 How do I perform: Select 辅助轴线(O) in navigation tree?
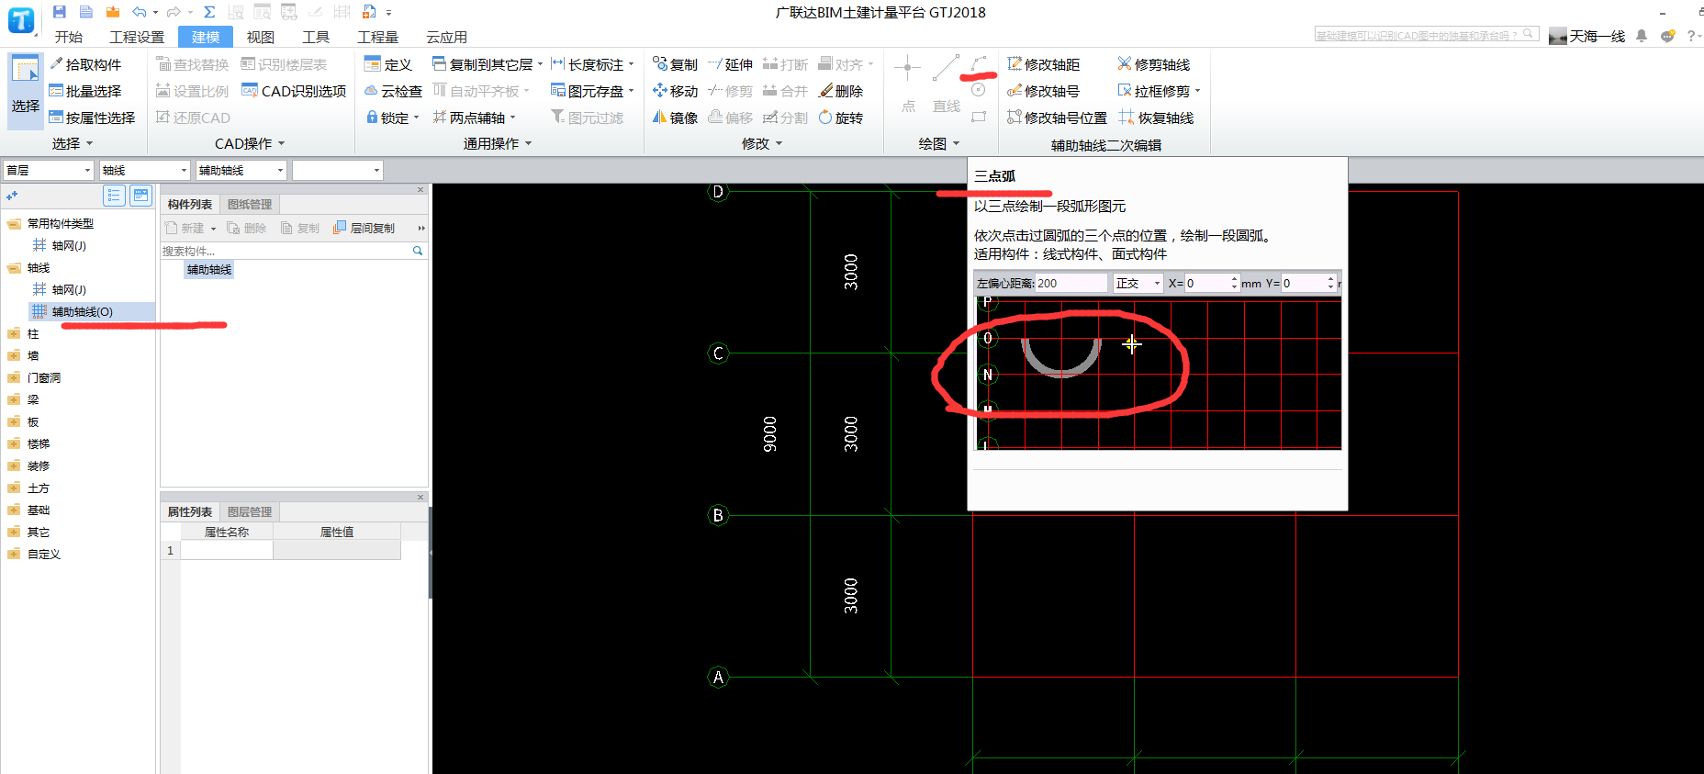(x=82, y=312)
